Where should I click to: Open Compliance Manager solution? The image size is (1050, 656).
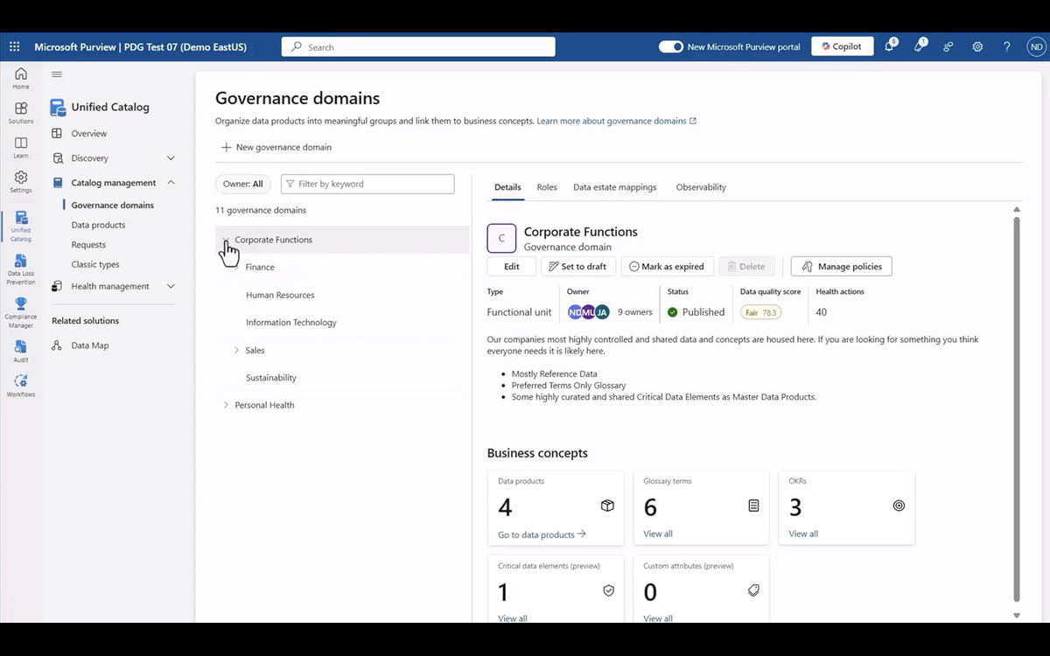coord(21,313)
